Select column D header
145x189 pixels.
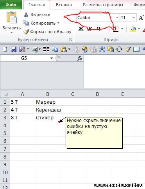(97, 94)
